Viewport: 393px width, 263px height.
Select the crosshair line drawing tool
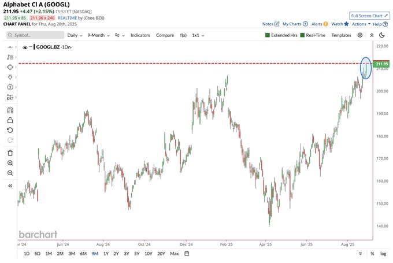pos(10,47)
